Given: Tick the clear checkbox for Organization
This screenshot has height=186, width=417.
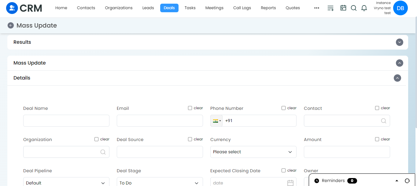Looking at the screenshot, I should tap(96, 139).
